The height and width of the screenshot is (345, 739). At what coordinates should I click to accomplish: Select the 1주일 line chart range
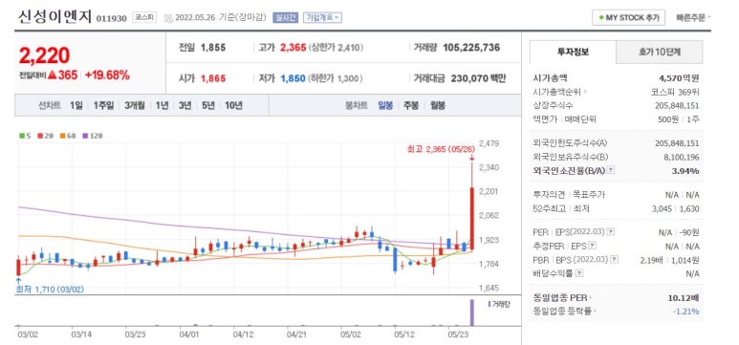click(x=103, y=105)
